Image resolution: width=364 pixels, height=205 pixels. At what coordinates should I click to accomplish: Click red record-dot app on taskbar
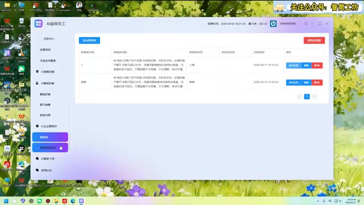tap(48, 201)
